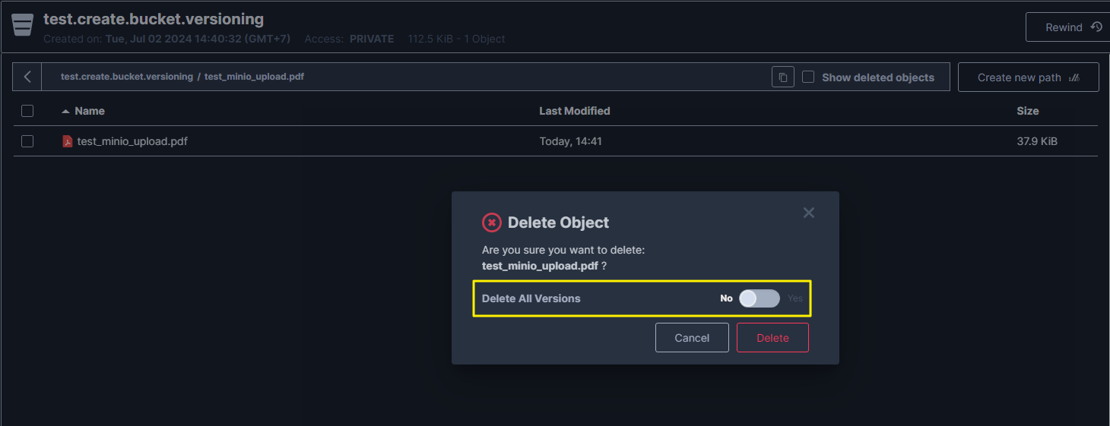Click the bucket icon beside bucket title
Image resolution: width=1110 pixels, height=426 pixels.
[x=23, y=25]
